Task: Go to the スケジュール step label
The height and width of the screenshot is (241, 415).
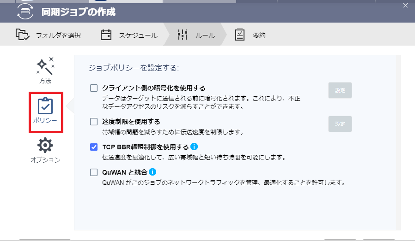Action: pos(138,35)
